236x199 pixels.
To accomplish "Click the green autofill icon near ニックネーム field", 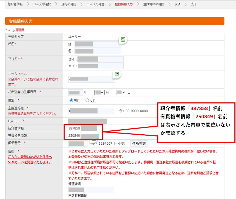I will 116,74.
